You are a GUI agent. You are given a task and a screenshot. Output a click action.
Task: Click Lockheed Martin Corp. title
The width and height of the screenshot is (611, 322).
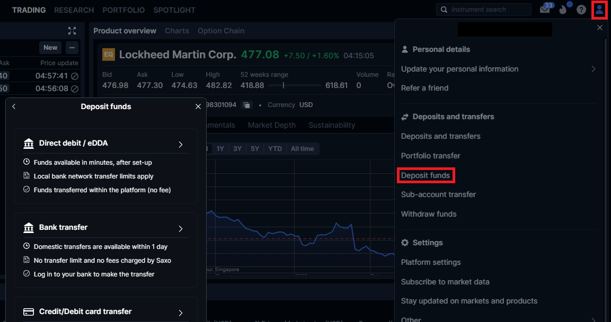tap(178, 55)
